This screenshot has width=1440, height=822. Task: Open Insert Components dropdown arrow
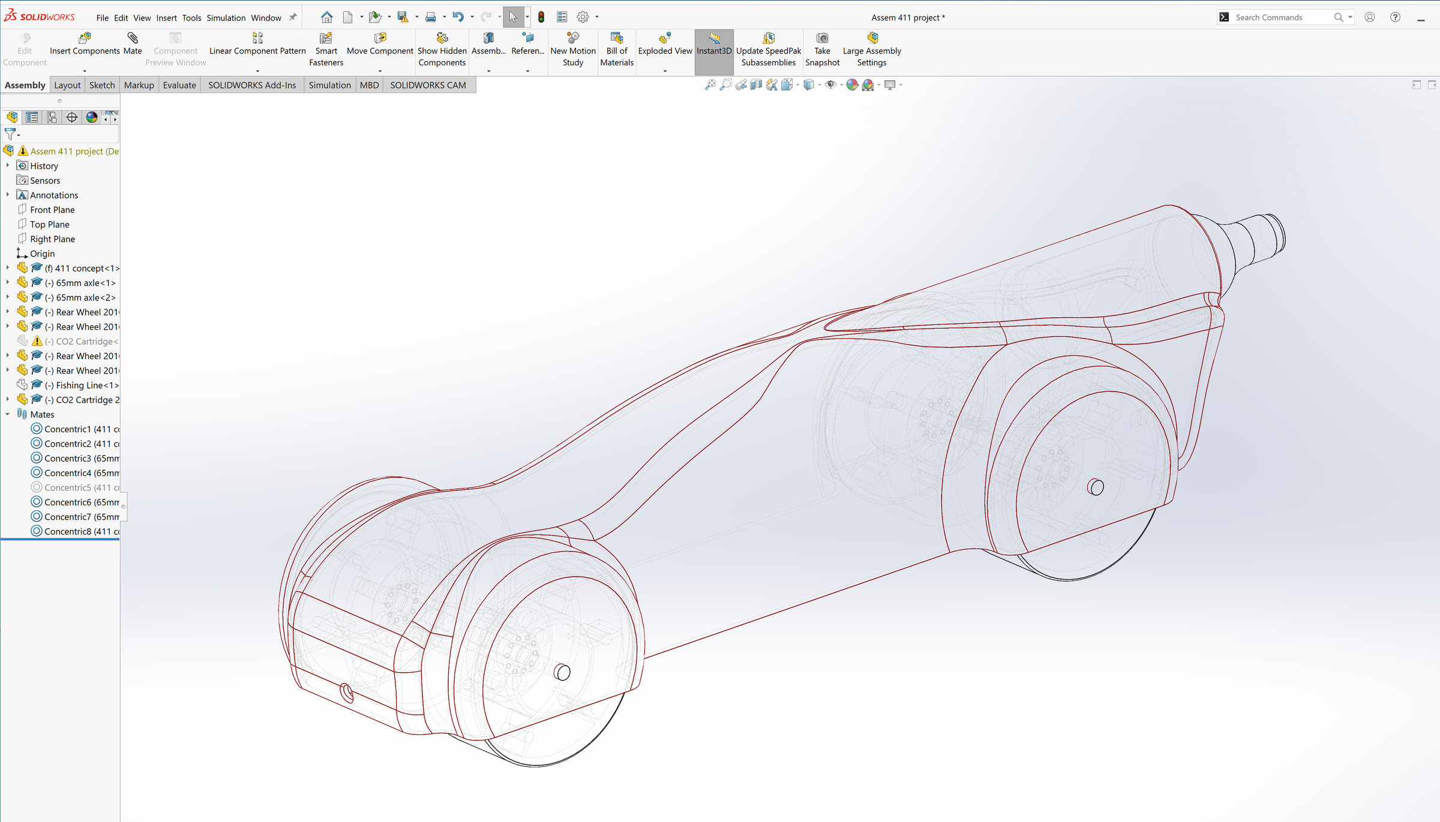tap(85, 71)
